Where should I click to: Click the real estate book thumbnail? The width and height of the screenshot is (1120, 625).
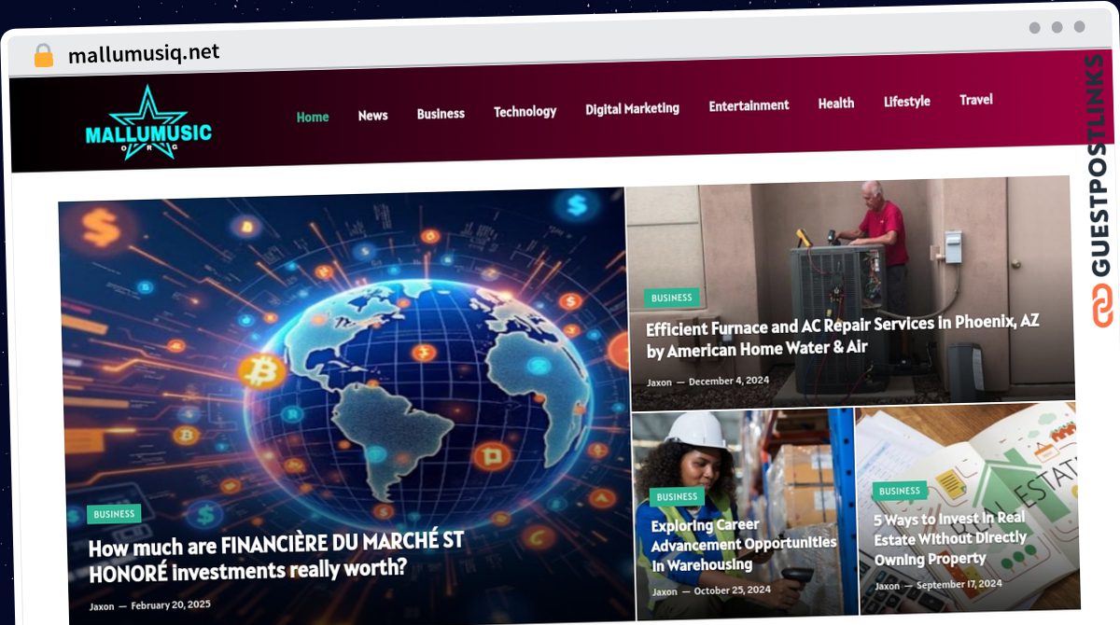coord(967,507)
